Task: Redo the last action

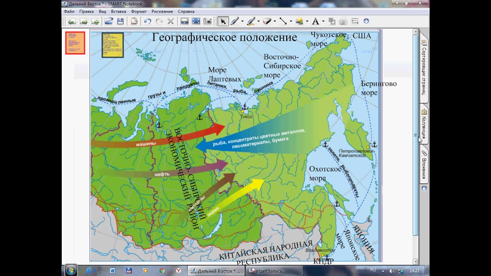Action: [x=159, y=21]
